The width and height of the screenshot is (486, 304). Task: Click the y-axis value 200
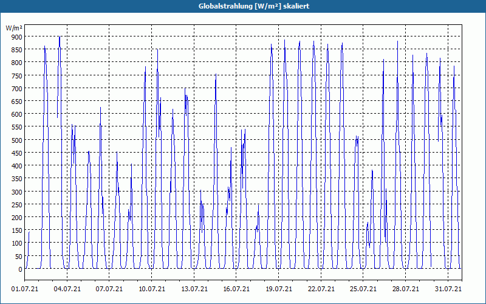pos(17,218)
